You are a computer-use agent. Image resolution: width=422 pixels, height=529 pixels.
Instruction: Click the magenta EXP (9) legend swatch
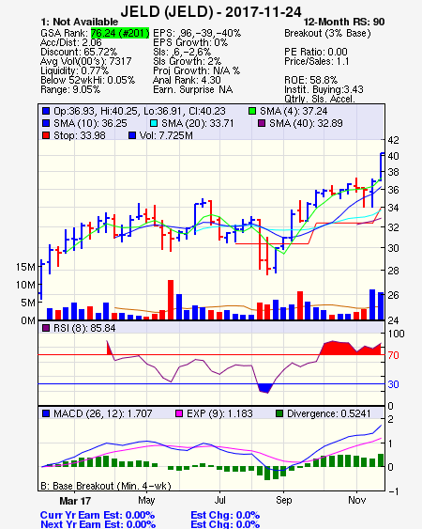point(179,413)
